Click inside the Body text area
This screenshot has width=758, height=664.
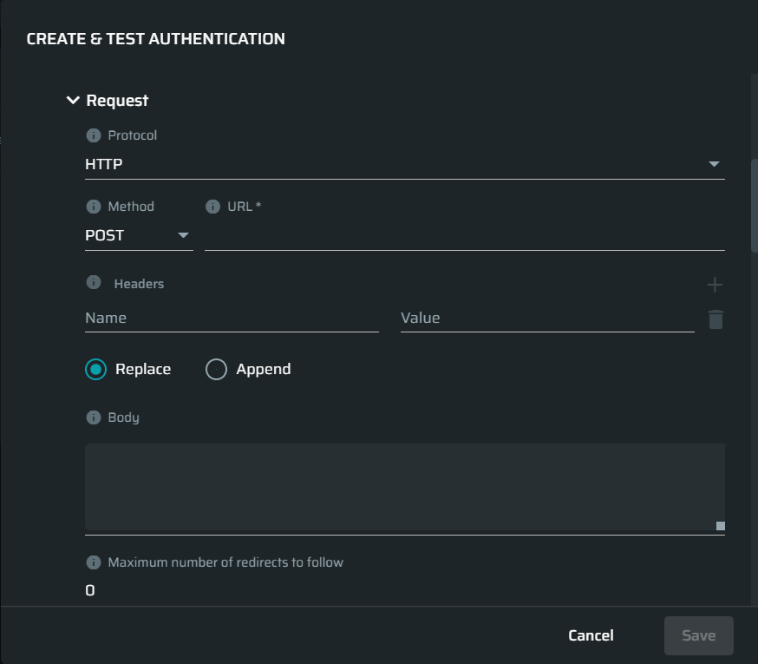(405, 488)
